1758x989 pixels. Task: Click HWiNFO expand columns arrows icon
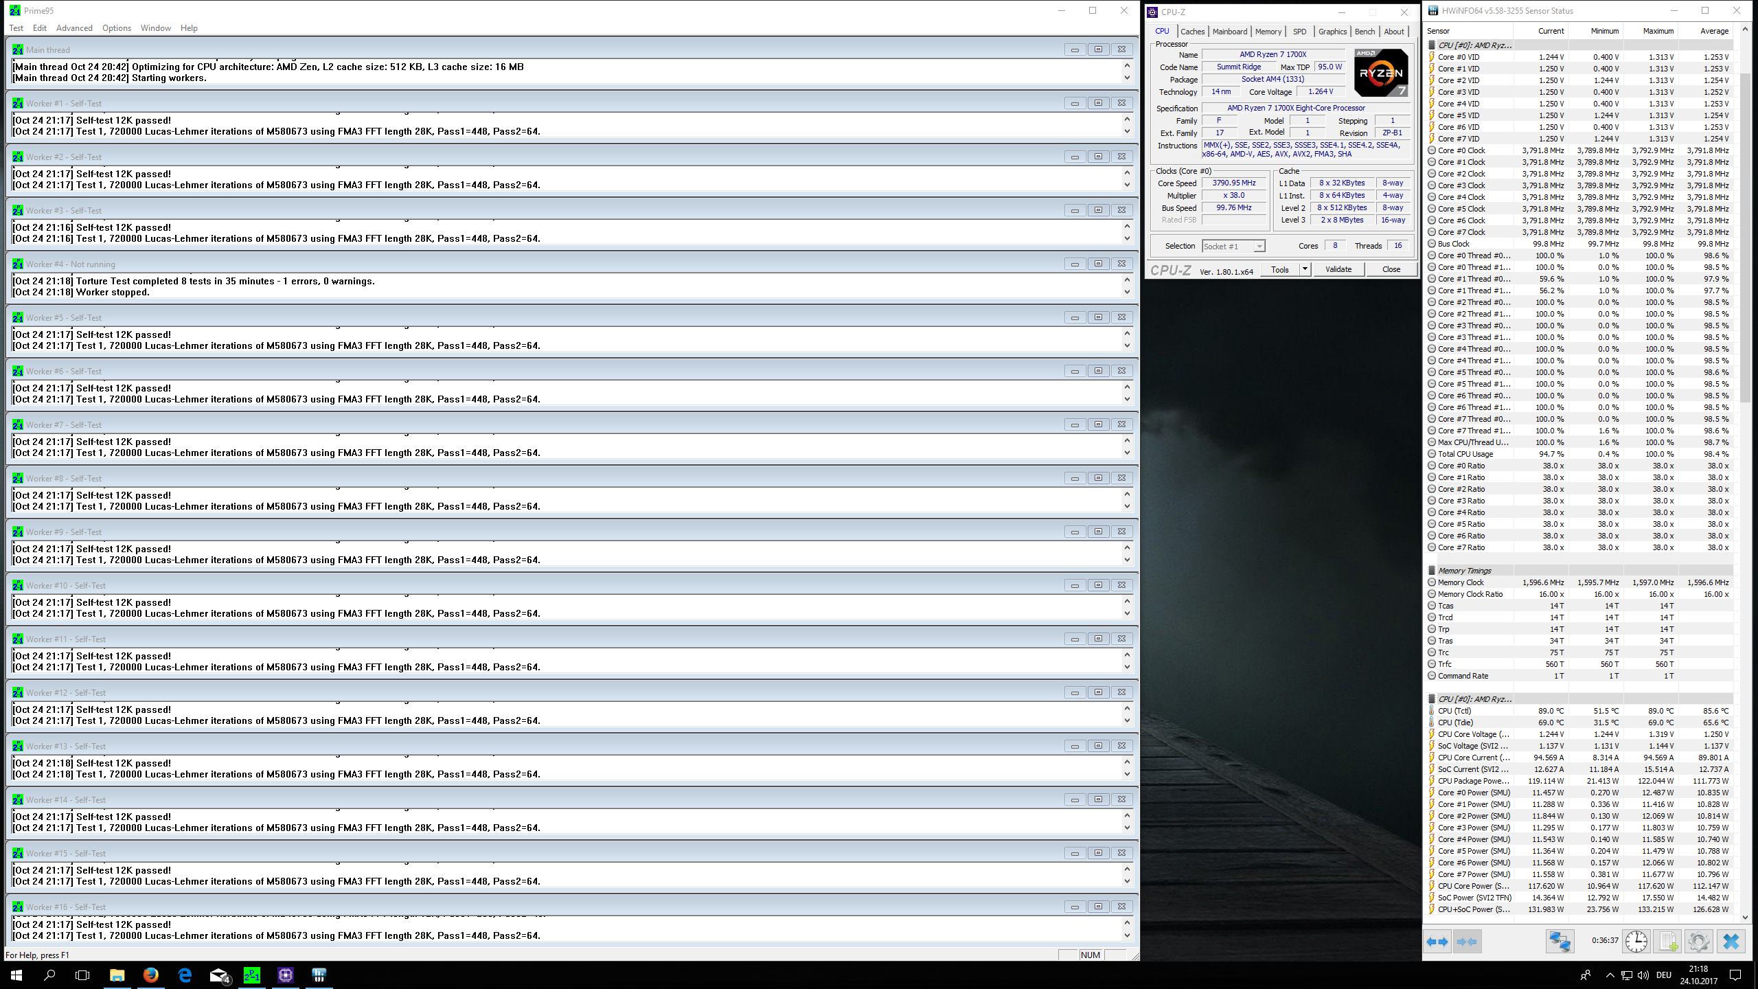tap(1437, 942)
